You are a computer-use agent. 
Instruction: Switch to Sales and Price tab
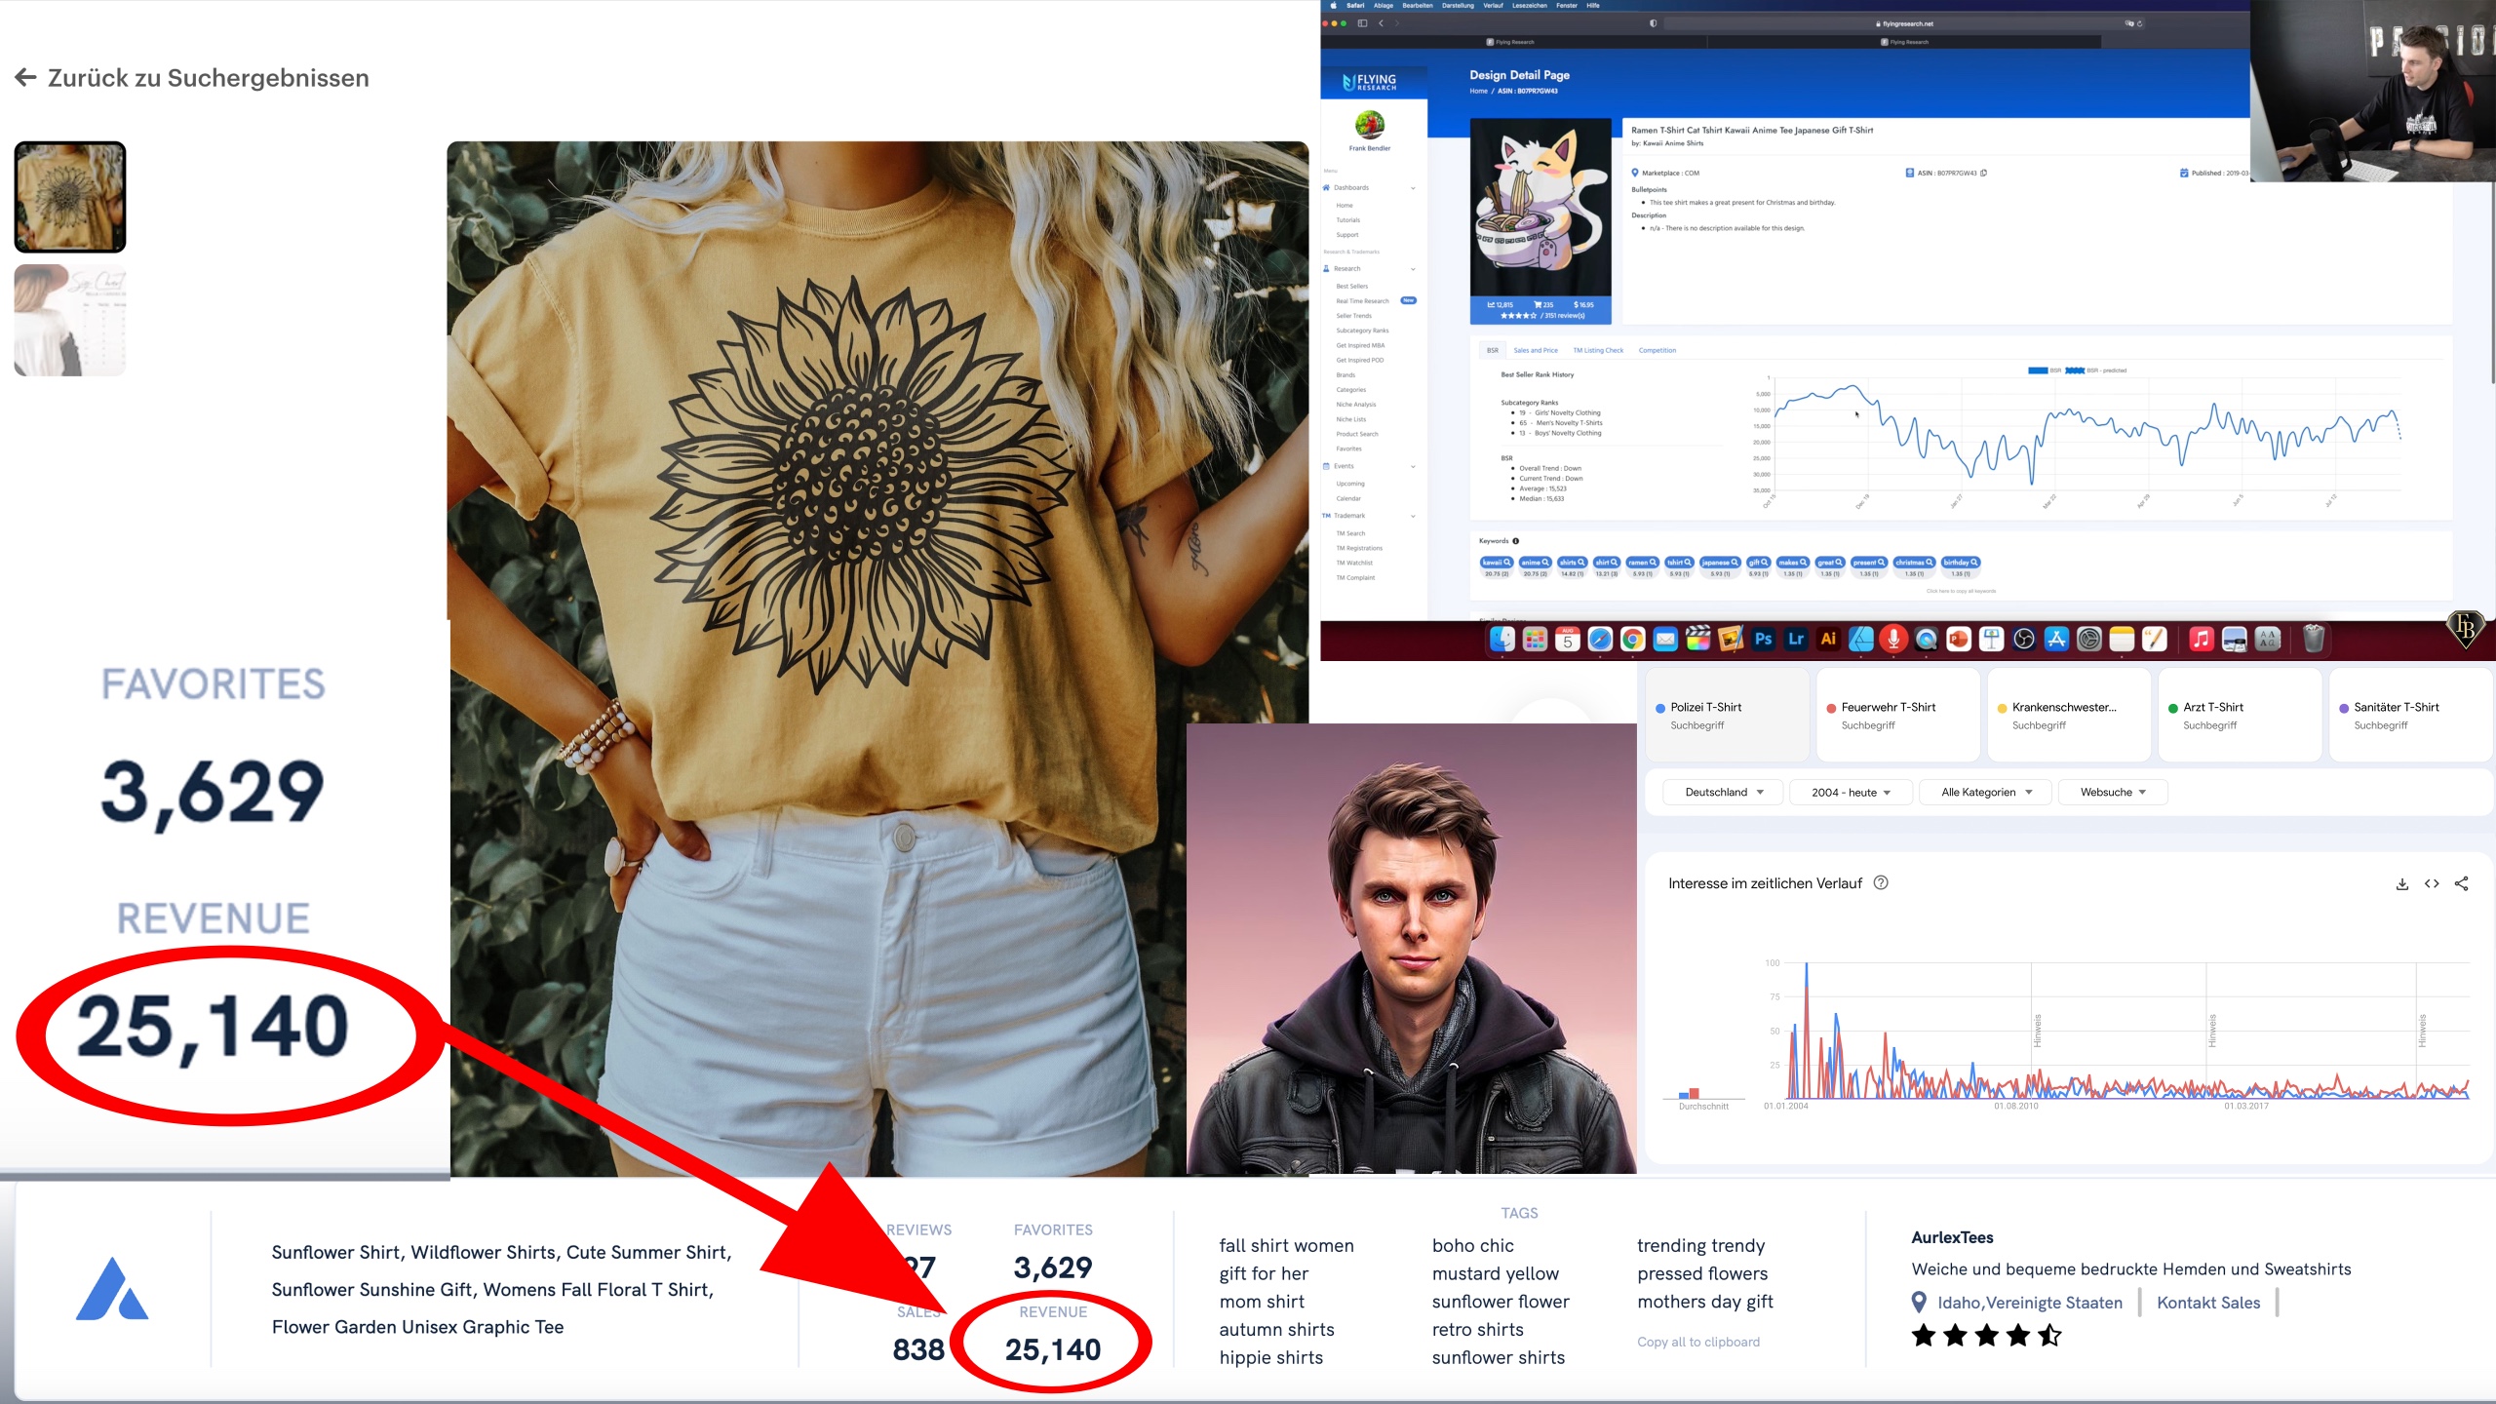point(1536,350)
